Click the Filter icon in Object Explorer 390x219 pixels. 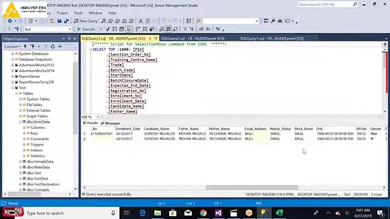pos(46,46)
